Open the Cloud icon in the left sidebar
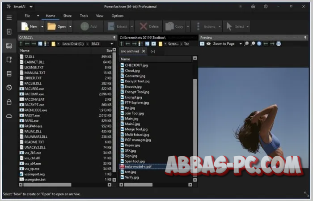Viewport: 313px width, 201px height. tap(9, 115)
